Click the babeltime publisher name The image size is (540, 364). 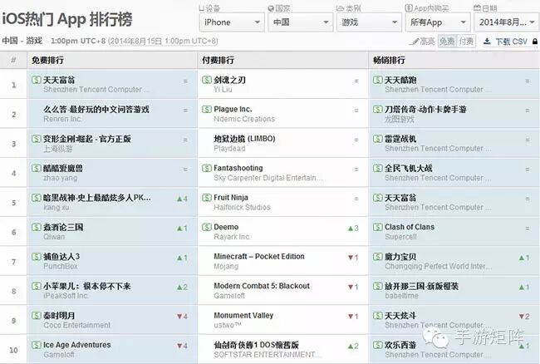click(401, 296)
